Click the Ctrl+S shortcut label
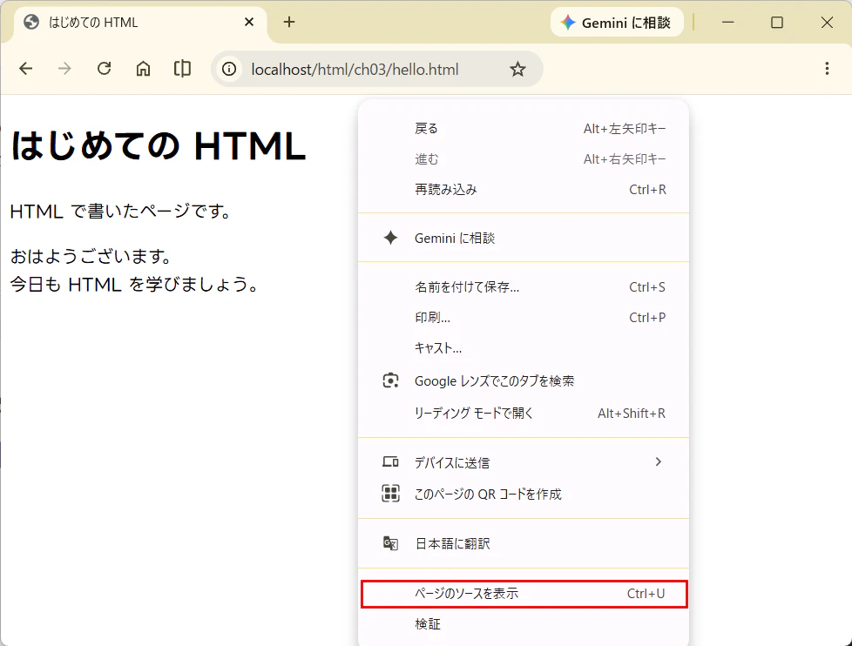Image resolution: width=852 pixels, height=646 pixels. (x=647, y=286)
